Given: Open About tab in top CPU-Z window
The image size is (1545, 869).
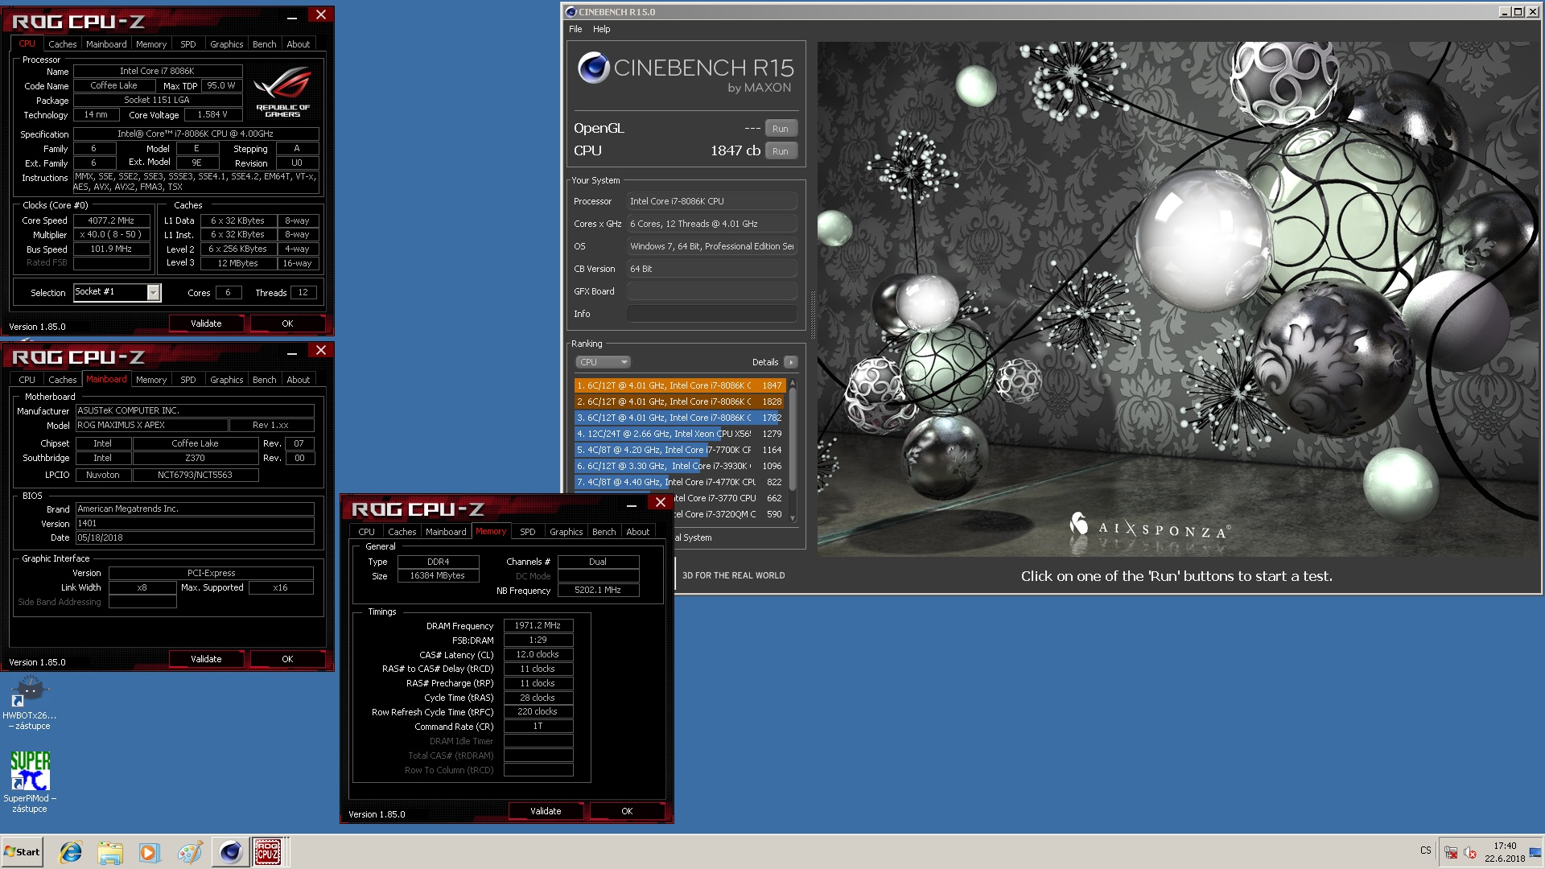Looking at the screenshot, I should 299,44.
